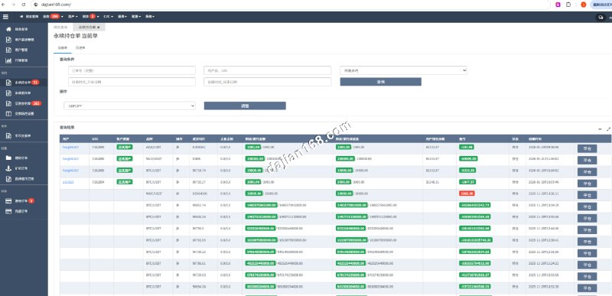Open the columns icon sidebar item
Viewport: 612px width, 296px height.
pyautogui.click(x=8, y=114)
